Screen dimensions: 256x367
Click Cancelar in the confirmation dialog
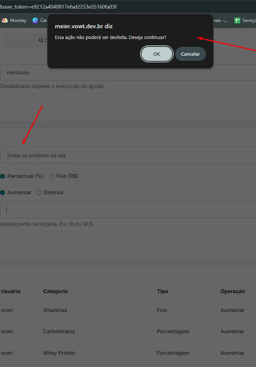click(190, 54)
